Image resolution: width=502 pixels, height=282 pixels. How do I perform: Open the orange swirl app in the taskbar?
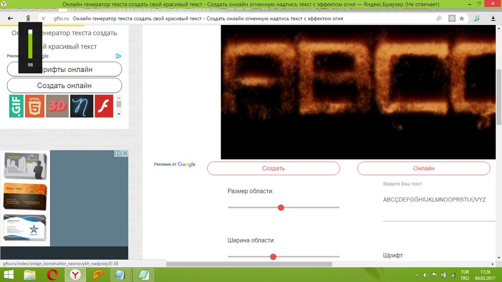[x=98, y=275]
